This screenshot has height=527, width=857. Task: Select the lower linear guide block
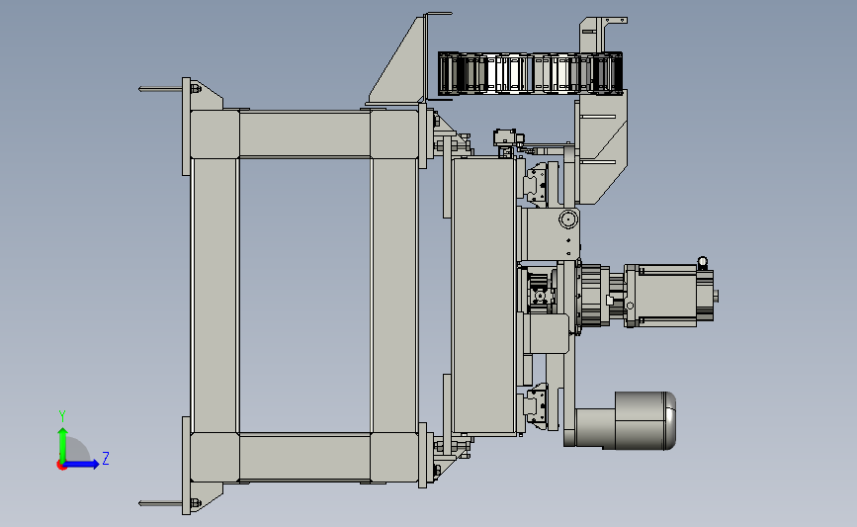(x=536, y=404)
